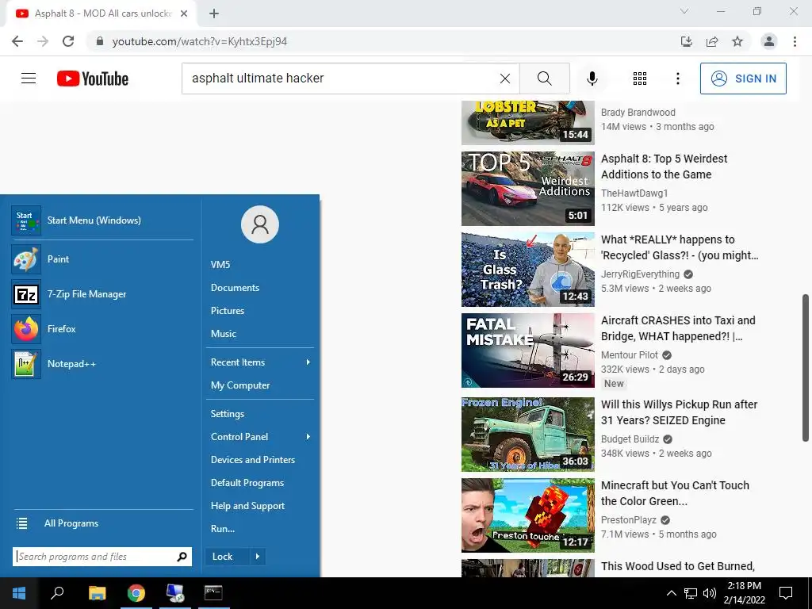Start voice search with the microphone
Viewport: 812px width, 609px height.
pos(592,79)
